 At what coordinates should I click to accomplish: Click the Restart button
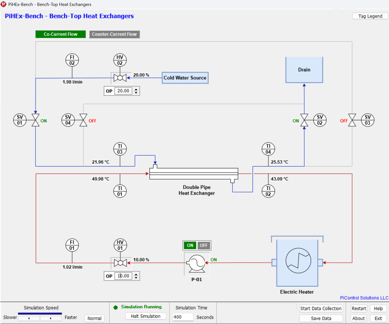(x=359, y=308)
